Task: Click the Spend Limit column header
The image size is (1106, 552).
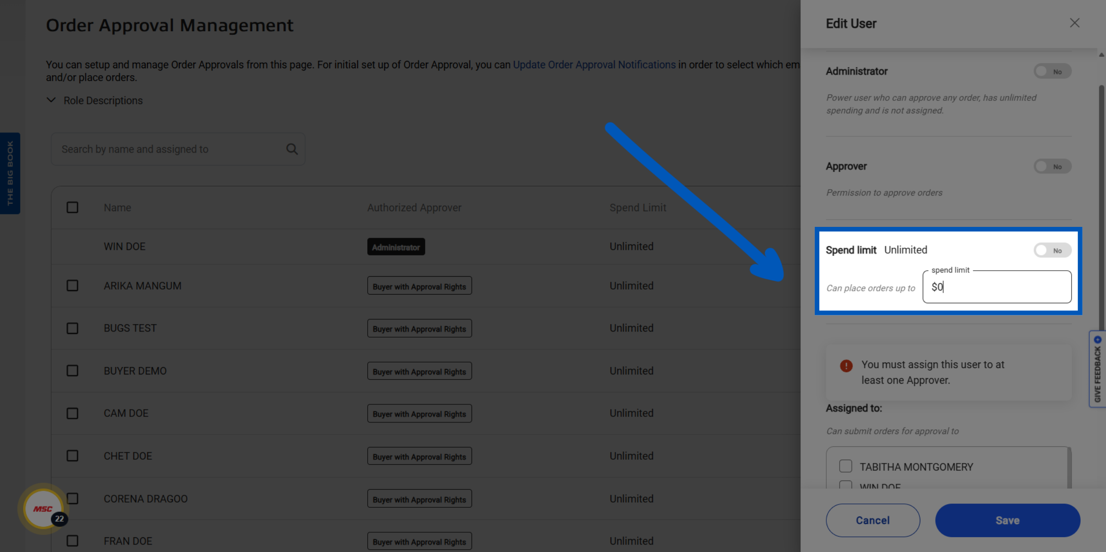Action: [x=638, y=208]
